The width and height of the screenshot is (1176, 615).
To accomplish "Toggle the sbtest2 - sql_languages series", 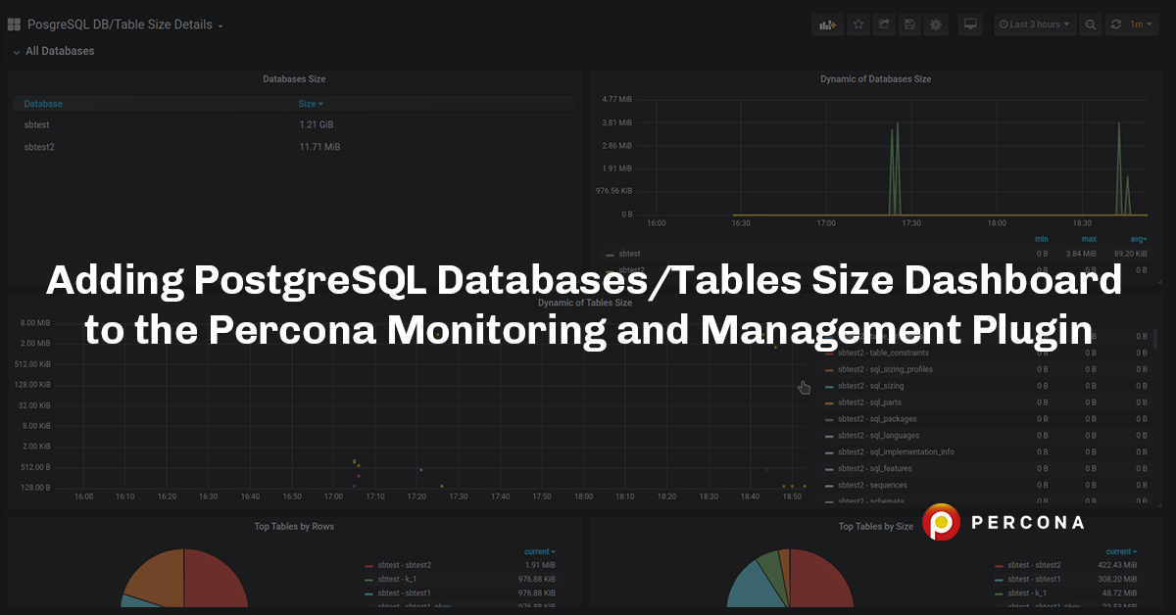I will tap(878, 436).
